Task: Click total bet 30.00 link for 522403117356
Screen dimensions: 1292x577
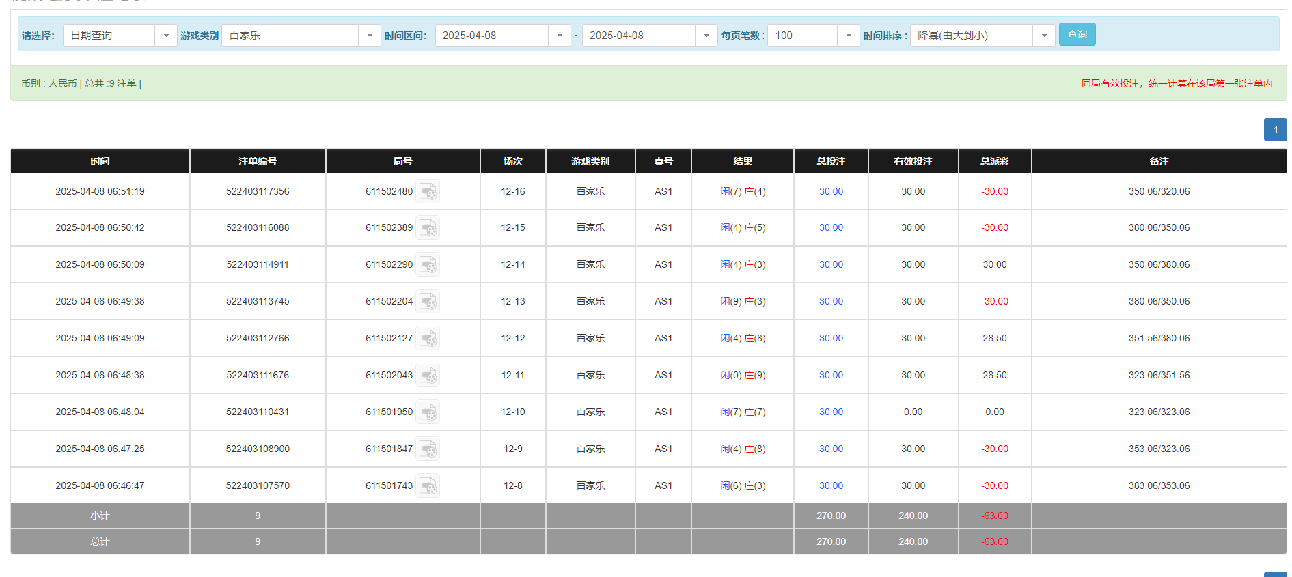Action: point(831,192)
